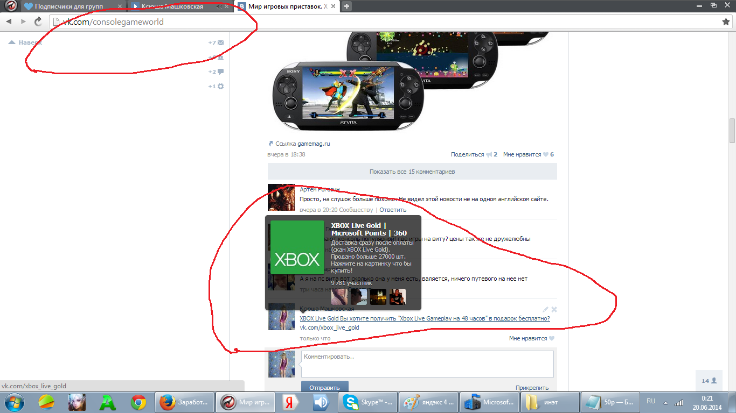
Task: Open the 50р notepad taskbar window
Action: pos(611,402)
